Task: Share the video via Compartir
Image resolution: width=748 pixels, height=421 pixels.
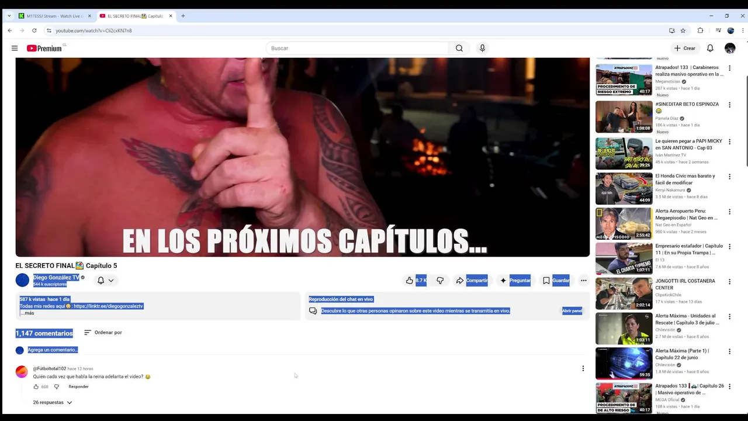Action: click(x=472, y=281)
